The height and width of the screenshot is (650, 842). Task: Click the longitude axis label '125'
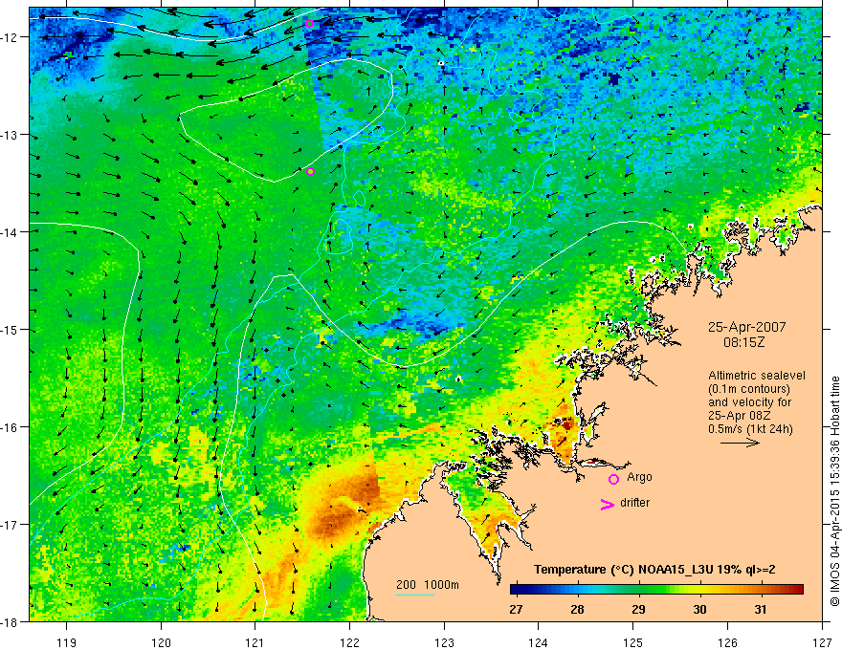[x=633, y=642]
